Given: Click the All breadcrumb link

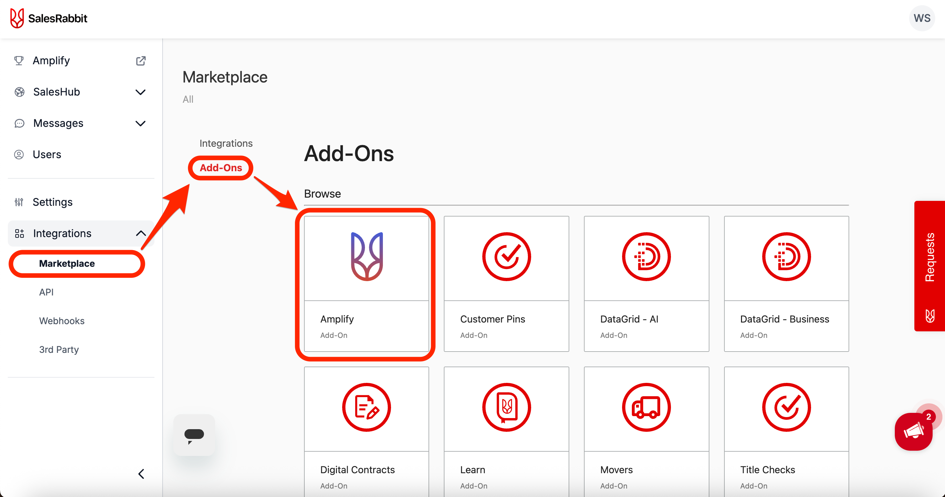Looking at the screenshot, I should (x=188, y=99).
